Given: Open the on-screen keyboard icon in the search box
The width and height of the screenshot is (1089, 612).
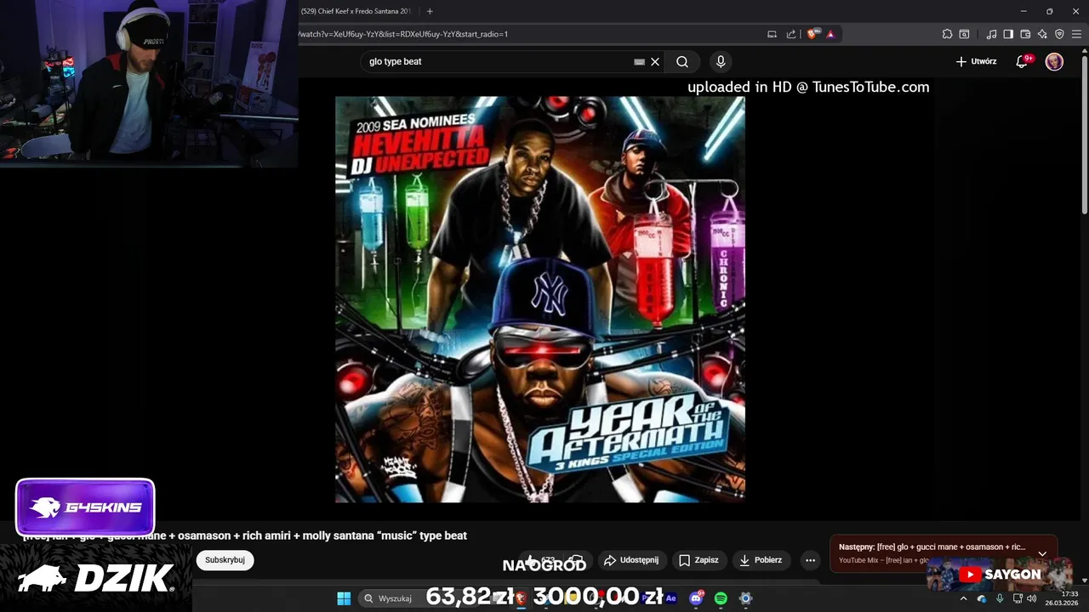Looking at the screenshot, I should [639, 61].
